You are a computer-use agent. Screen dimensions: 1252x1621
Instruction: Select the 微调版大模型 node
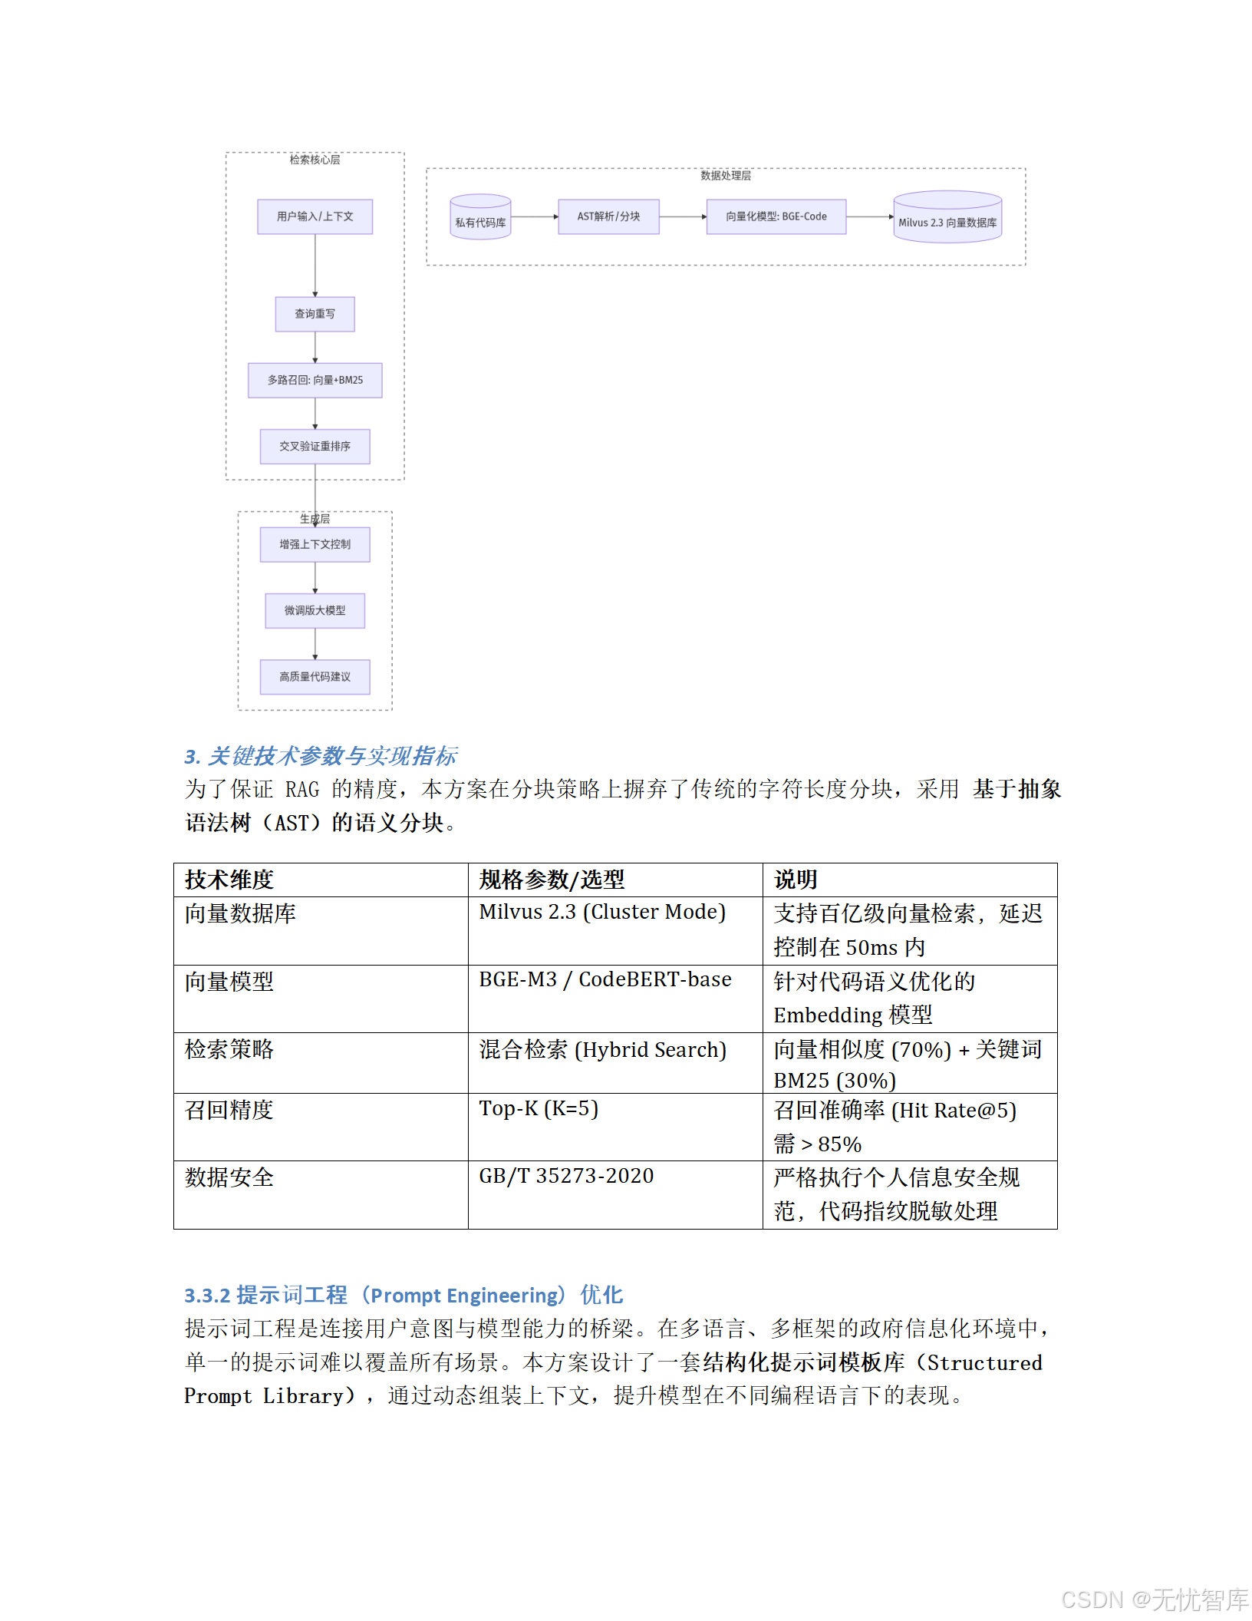(x=315, y=610)
